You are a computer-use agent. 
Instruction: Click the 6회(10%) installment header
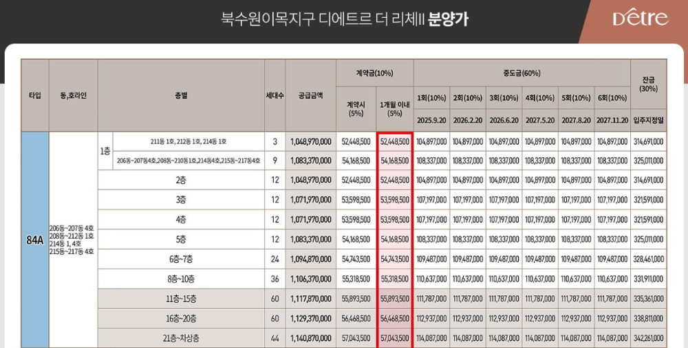pos(612,98)
